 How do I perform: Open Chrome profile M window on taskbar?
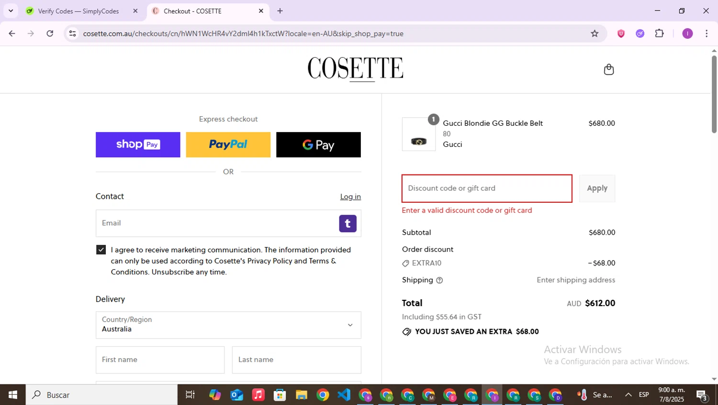coord(428,395)
